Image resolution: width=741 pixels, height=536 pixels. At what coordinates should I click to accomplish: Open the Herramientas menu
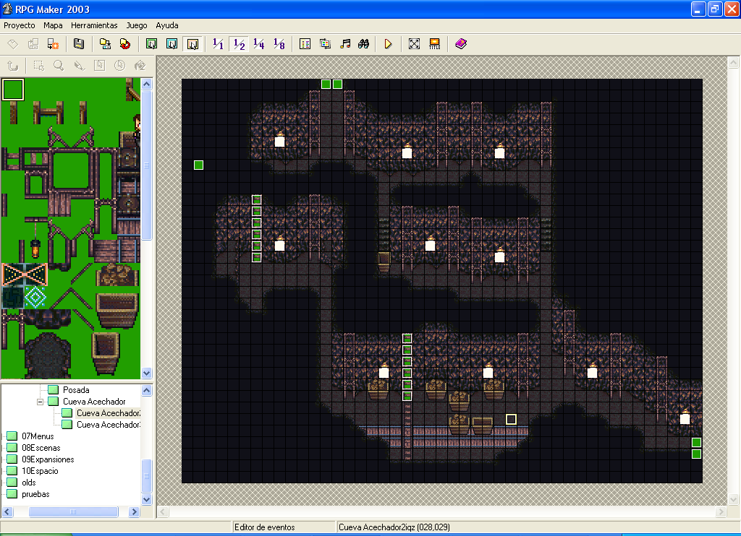(x=94, y=25)
